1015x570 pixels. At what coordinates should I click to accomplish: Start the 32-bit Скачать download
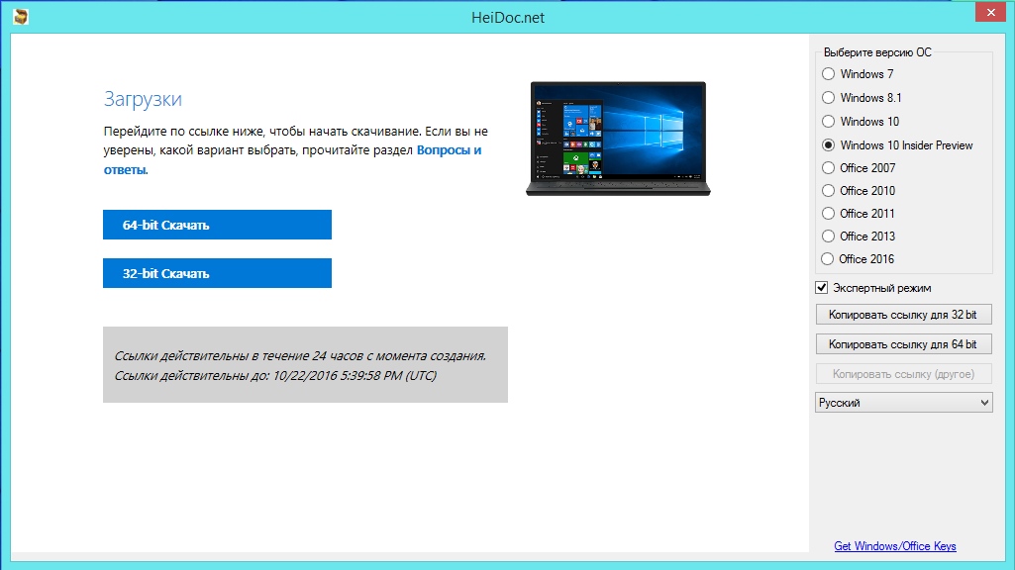coord(217,273)
